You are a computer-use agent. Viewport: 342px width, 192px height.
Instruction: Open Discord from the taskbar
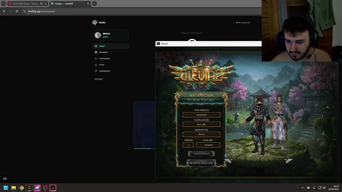37,188
